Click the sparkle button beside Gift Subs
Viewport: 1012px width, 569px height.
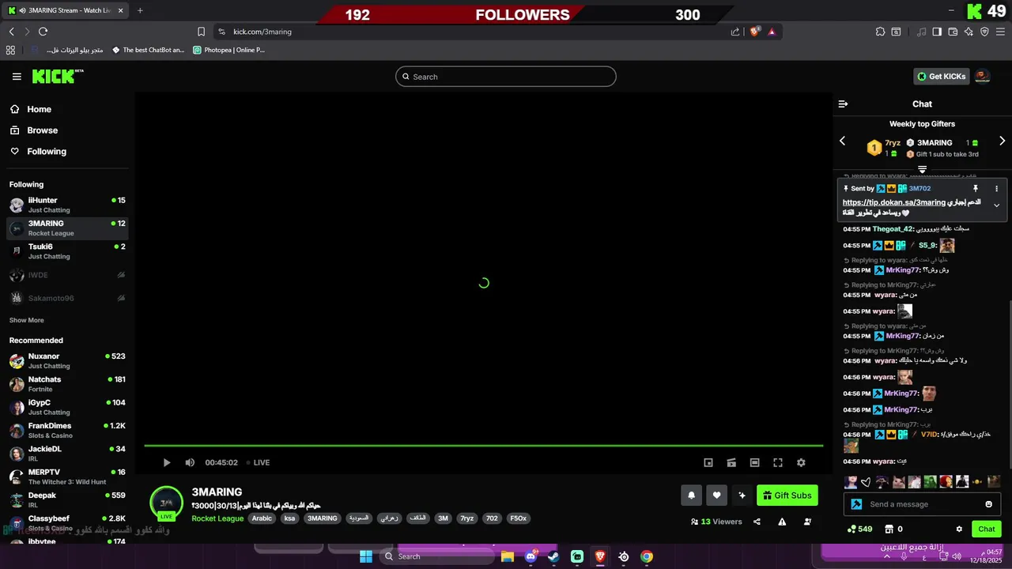(x=742, y=496)
